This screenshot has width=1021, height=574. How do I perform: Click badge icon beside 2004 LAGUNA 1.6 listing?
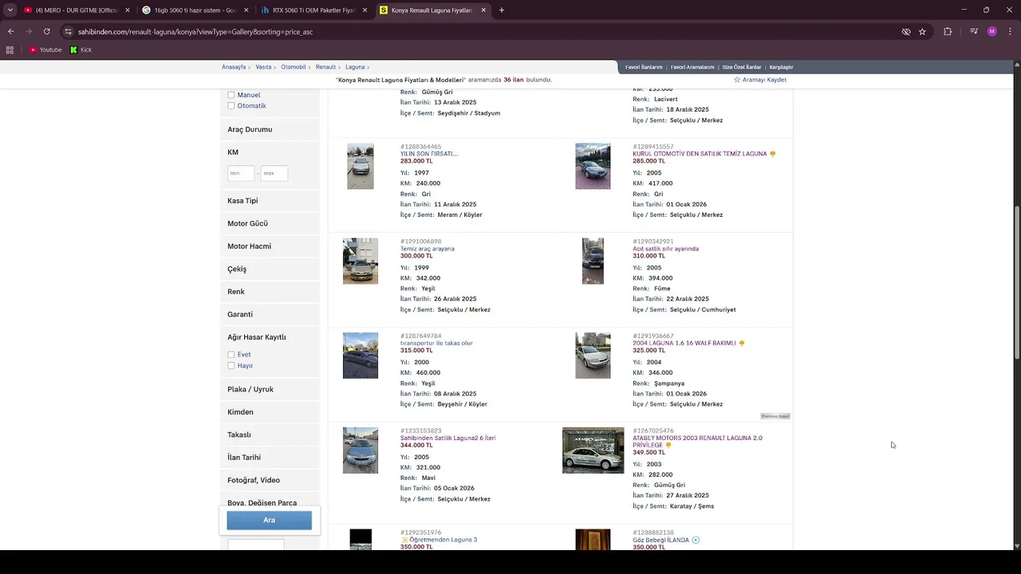click(x=742, y=344)
